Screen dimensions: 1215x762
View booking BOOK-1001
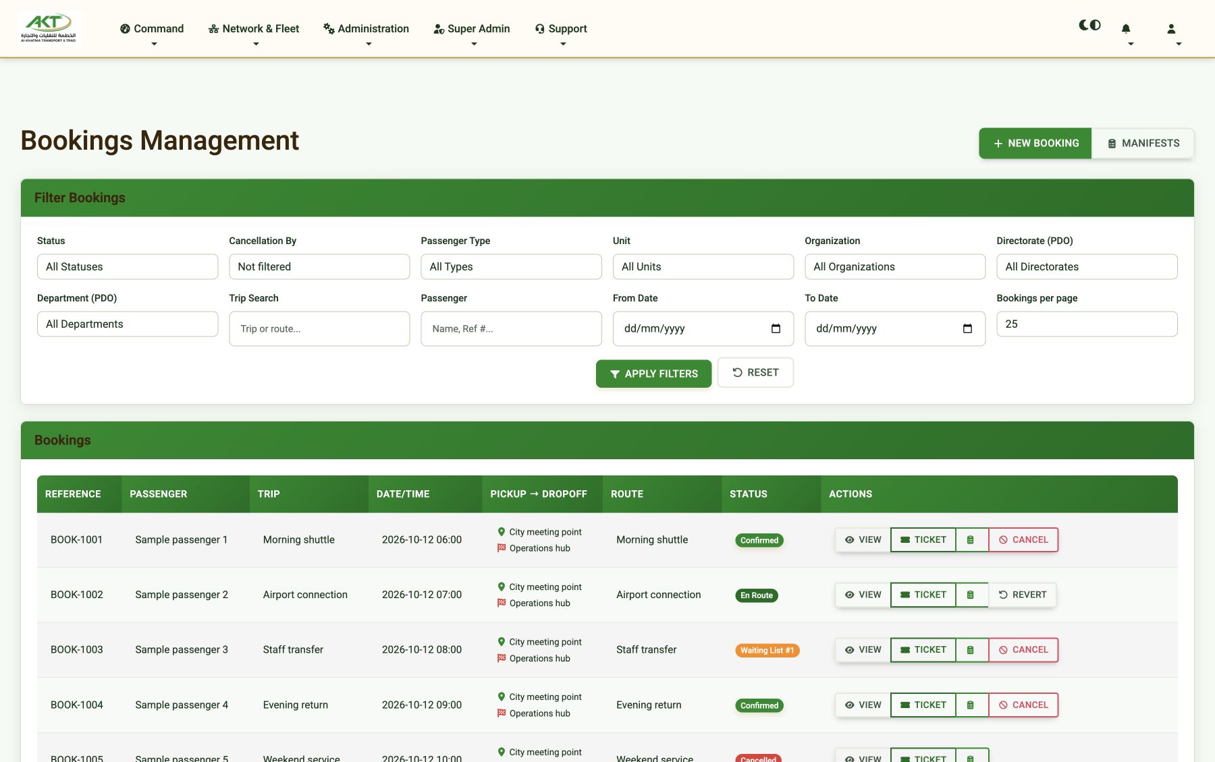pos(863,539)
